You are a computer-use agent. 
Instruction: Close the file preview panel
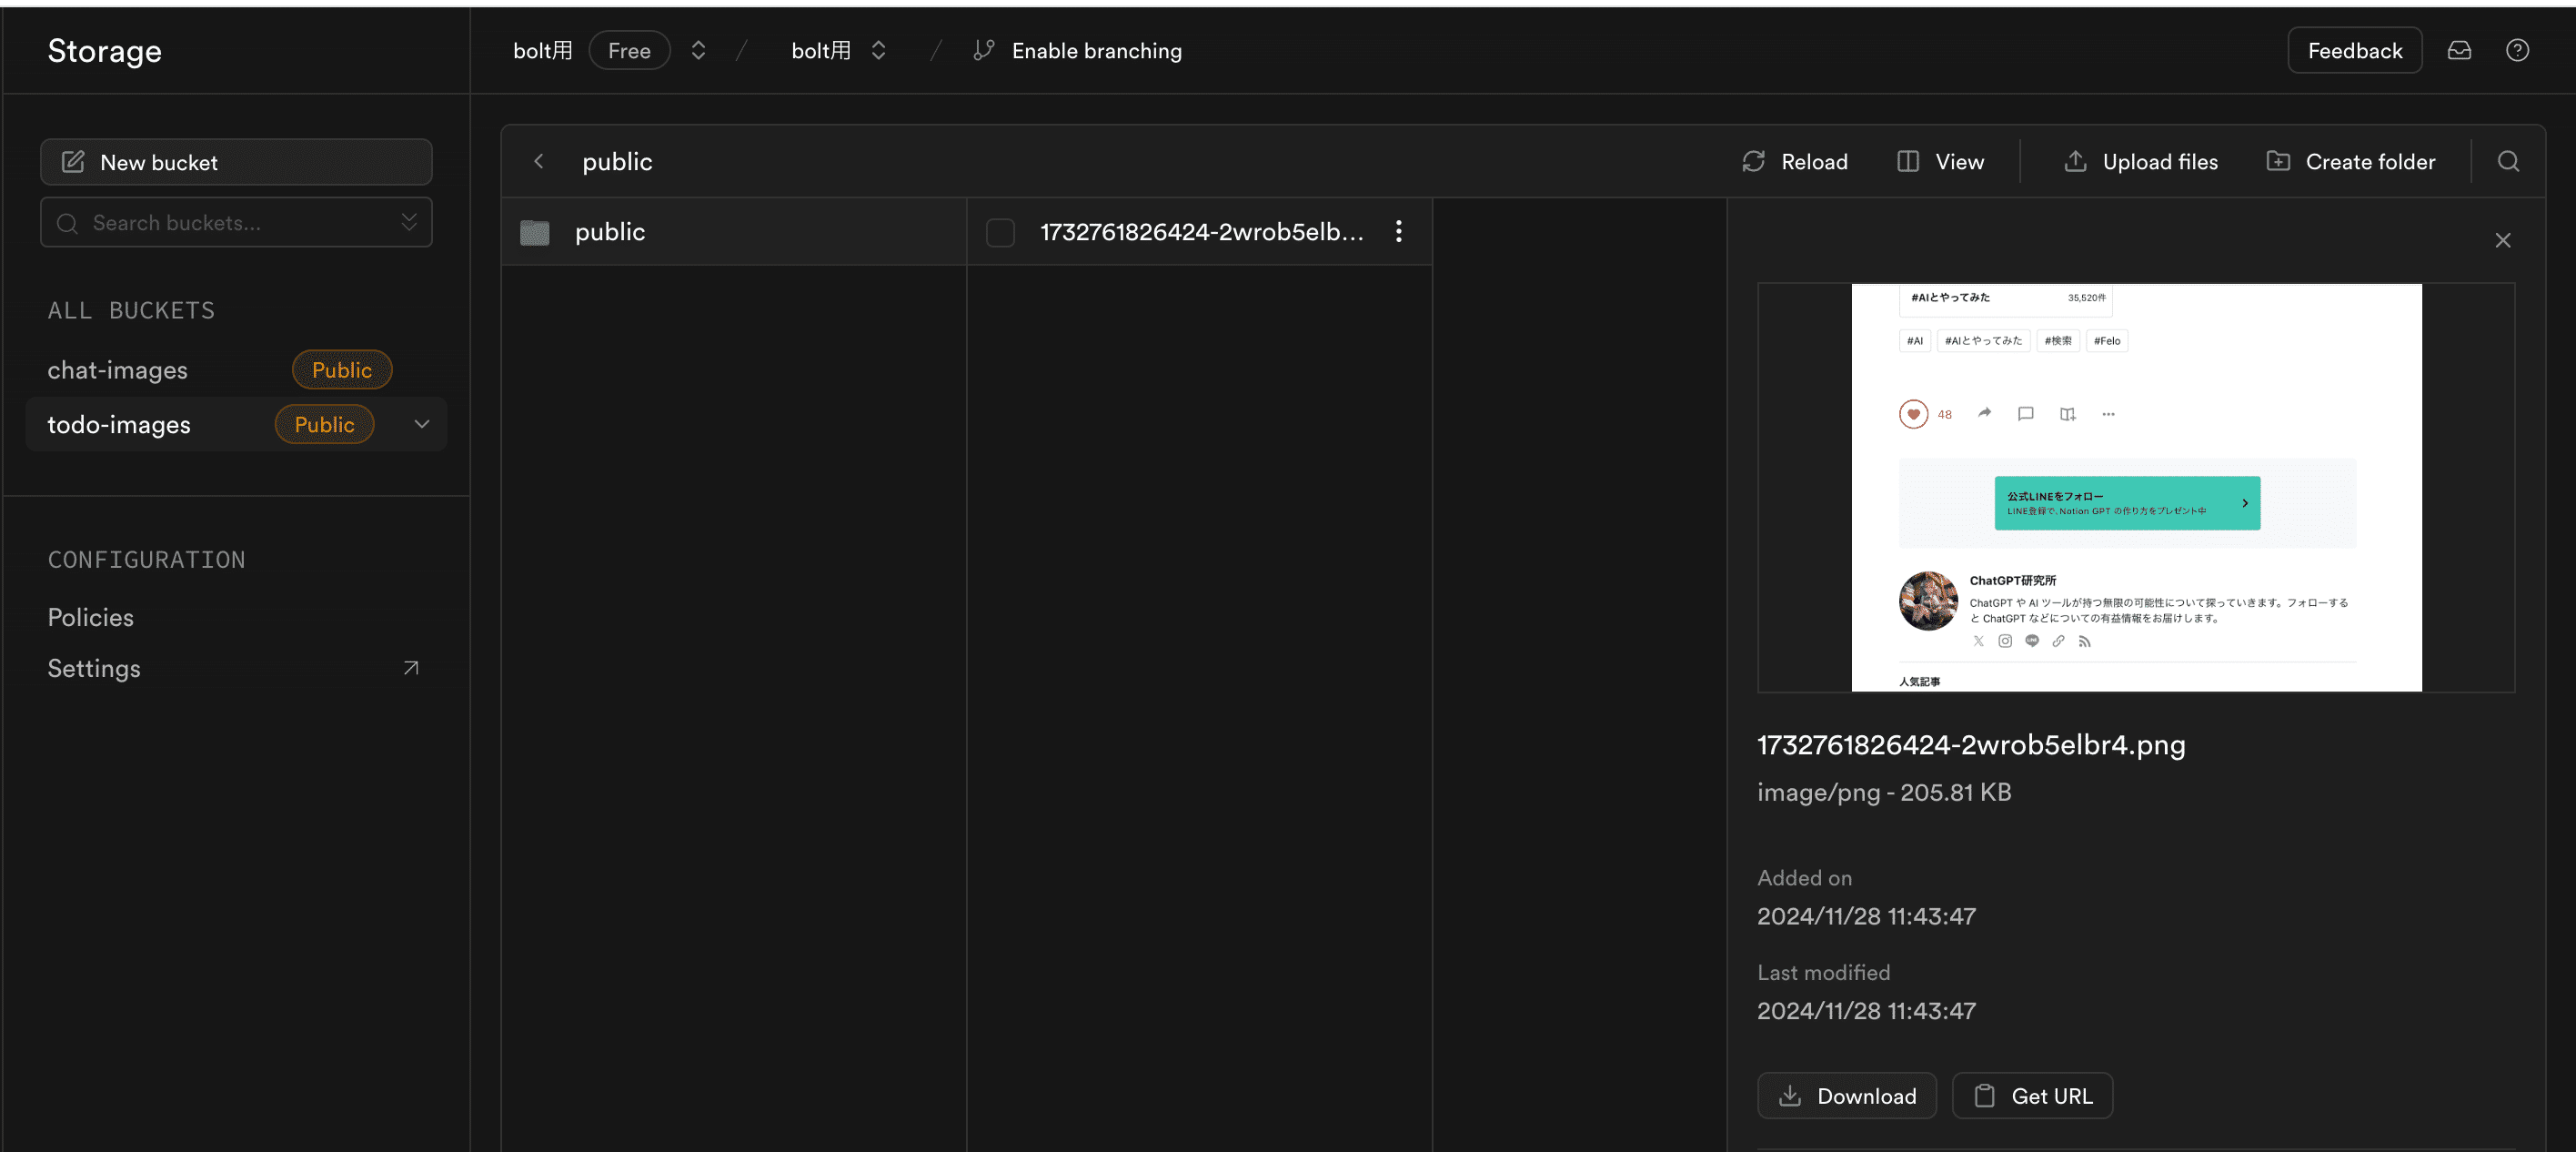(2502, 240)
